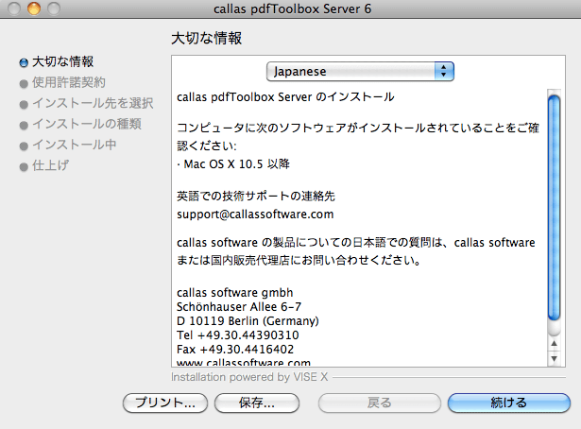Click the Installation powered by VISE X label
This screenshot has width=581, height=429.
[249, 377]
